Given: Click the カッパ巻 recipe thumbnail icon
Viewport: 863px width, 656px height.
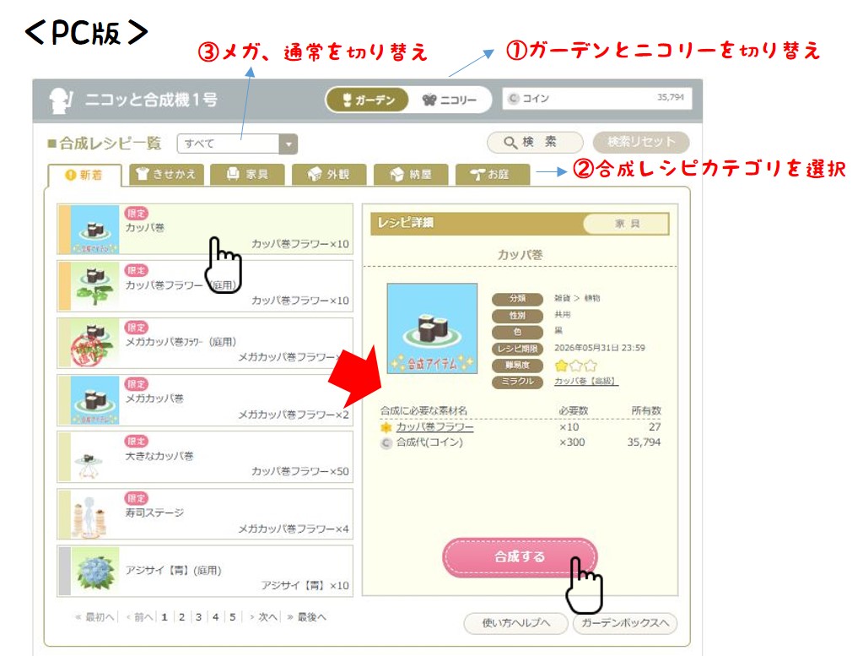Looking at the screenshot, I should pos(94,229).
